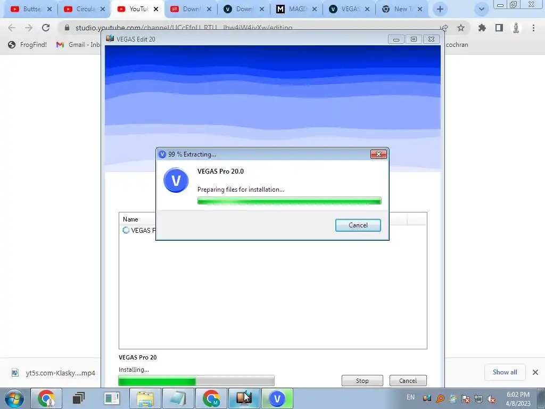Cancel the VEGAS Pro 20.0 extraction dialog
Viewport: 545px width, 409px height.
pyautogui.click(x=358, y=225)
